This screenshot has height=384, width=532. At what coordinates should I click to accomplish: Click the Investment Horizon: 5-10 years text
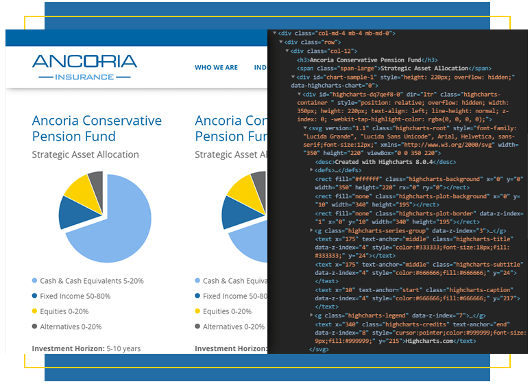pyautogui.click(x=86, y=348)
